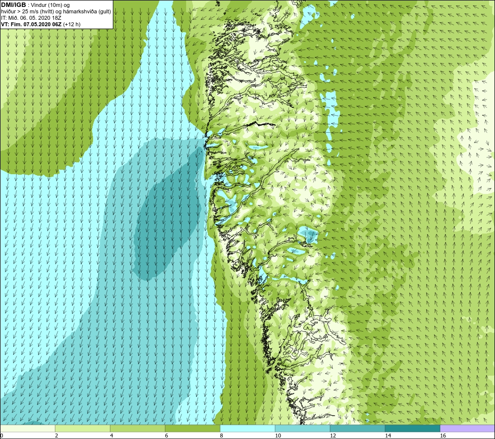Viewport: 495px width, 439px height.
Task: Click the scale label '6'
Action: [x=166, y=436]
